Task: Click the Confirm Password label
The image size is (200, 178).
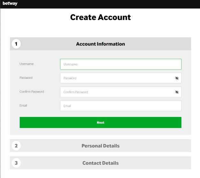Action: [x=32, y=92]
